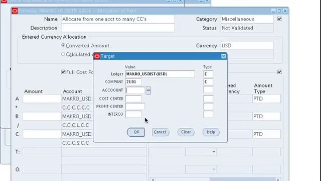Toggle the Full Cost Pool checkbox

(63, 72)
